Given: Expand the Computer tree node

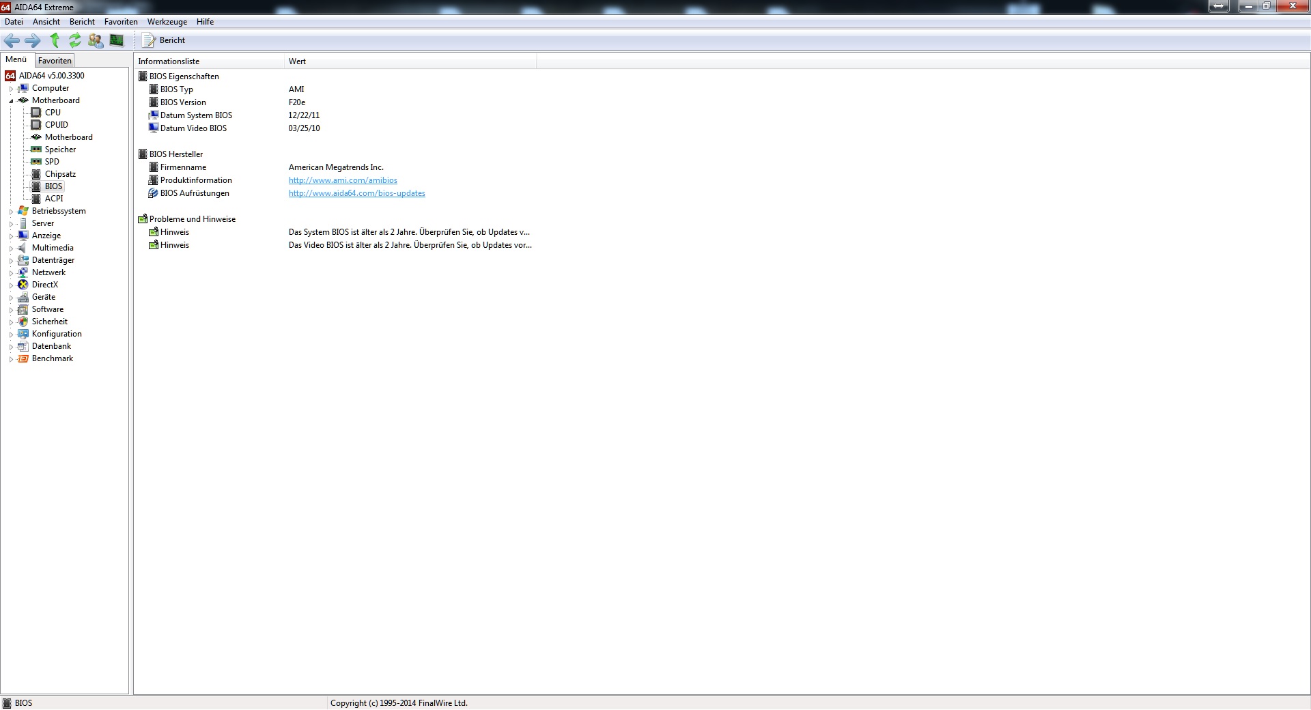Looking at the screenshot, I should 11,89.
